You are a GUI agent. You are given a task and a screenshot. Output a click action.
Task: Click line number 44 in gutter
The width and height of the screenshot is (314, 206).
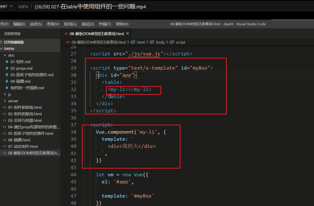(x=73, y=175)
